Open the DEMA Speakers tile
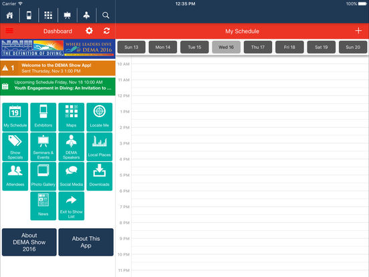This screenshot has width=369, height=277. (72, 147)
